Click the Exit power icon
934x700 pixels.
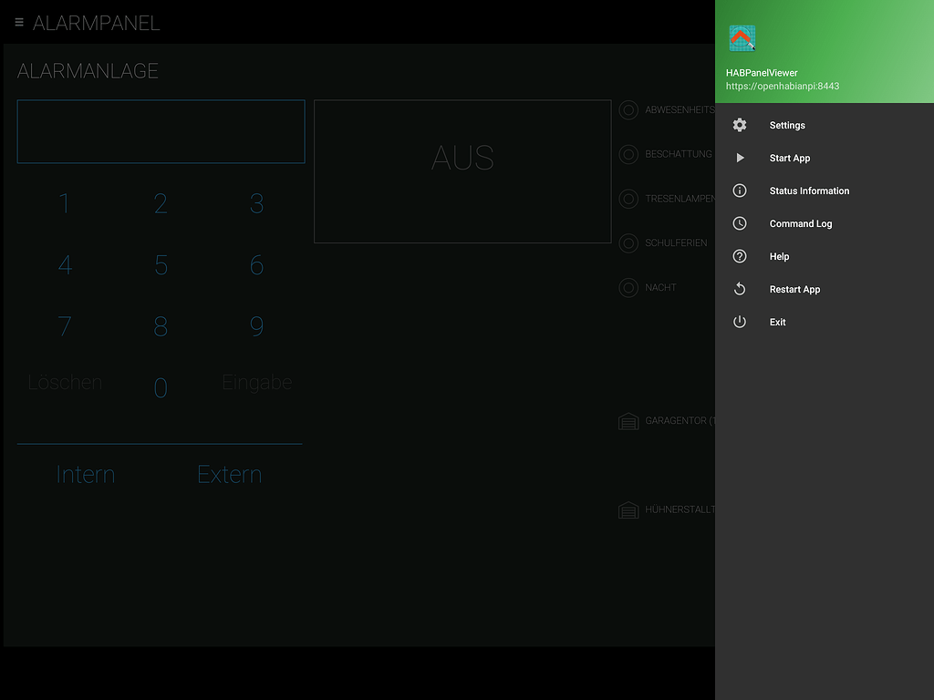[x=739, y=322]
